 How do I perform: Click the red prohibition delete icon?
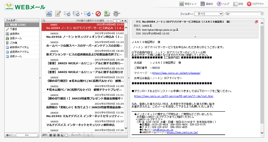click(98, 14)
